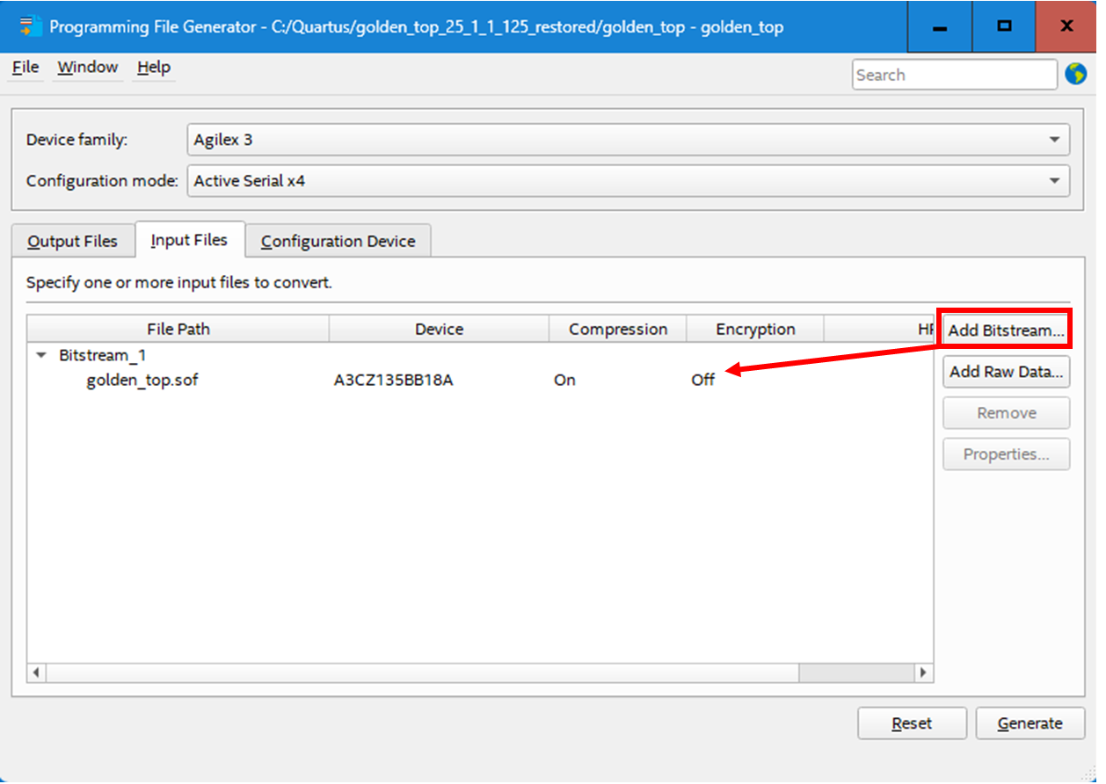Maximize the Programming File Generator window
This screenshot has width=1106, height=784.
coord(1003,26)
